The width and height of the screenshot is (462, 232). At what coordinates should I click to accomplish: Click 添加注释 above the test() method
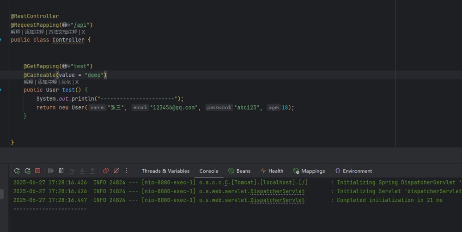(x=47, y=82)
